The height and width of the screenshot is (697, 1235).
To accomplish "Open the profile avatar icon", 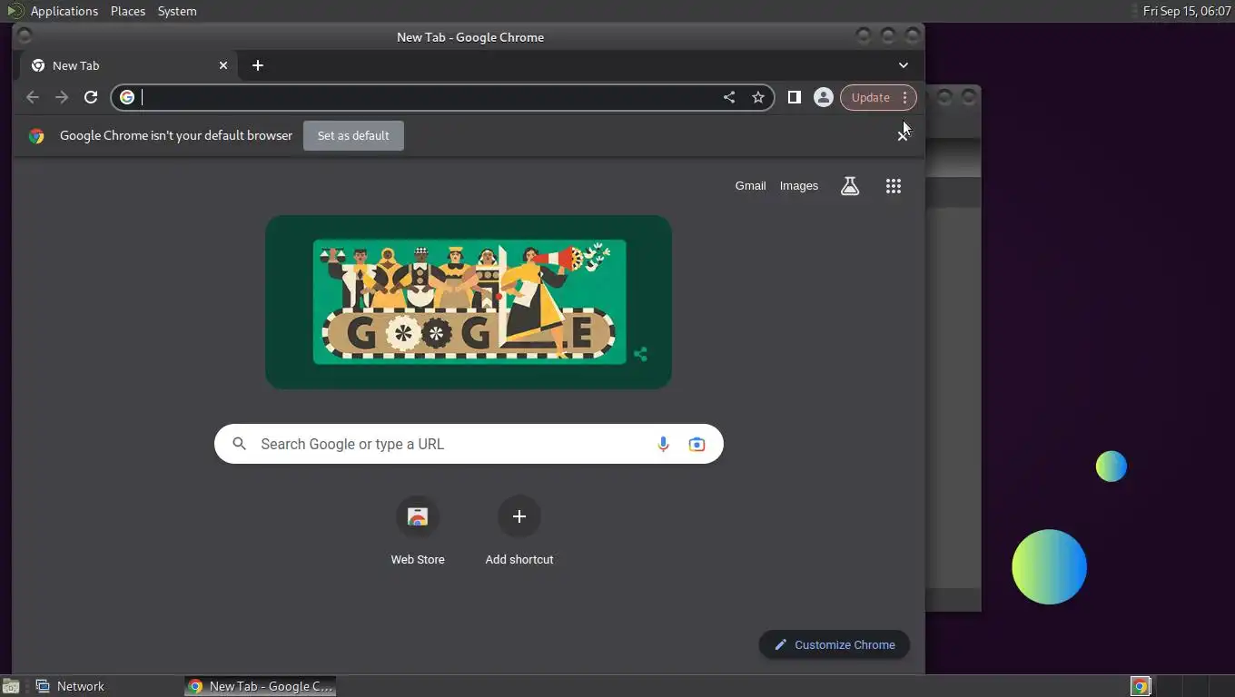I will [x=824, y=97].
